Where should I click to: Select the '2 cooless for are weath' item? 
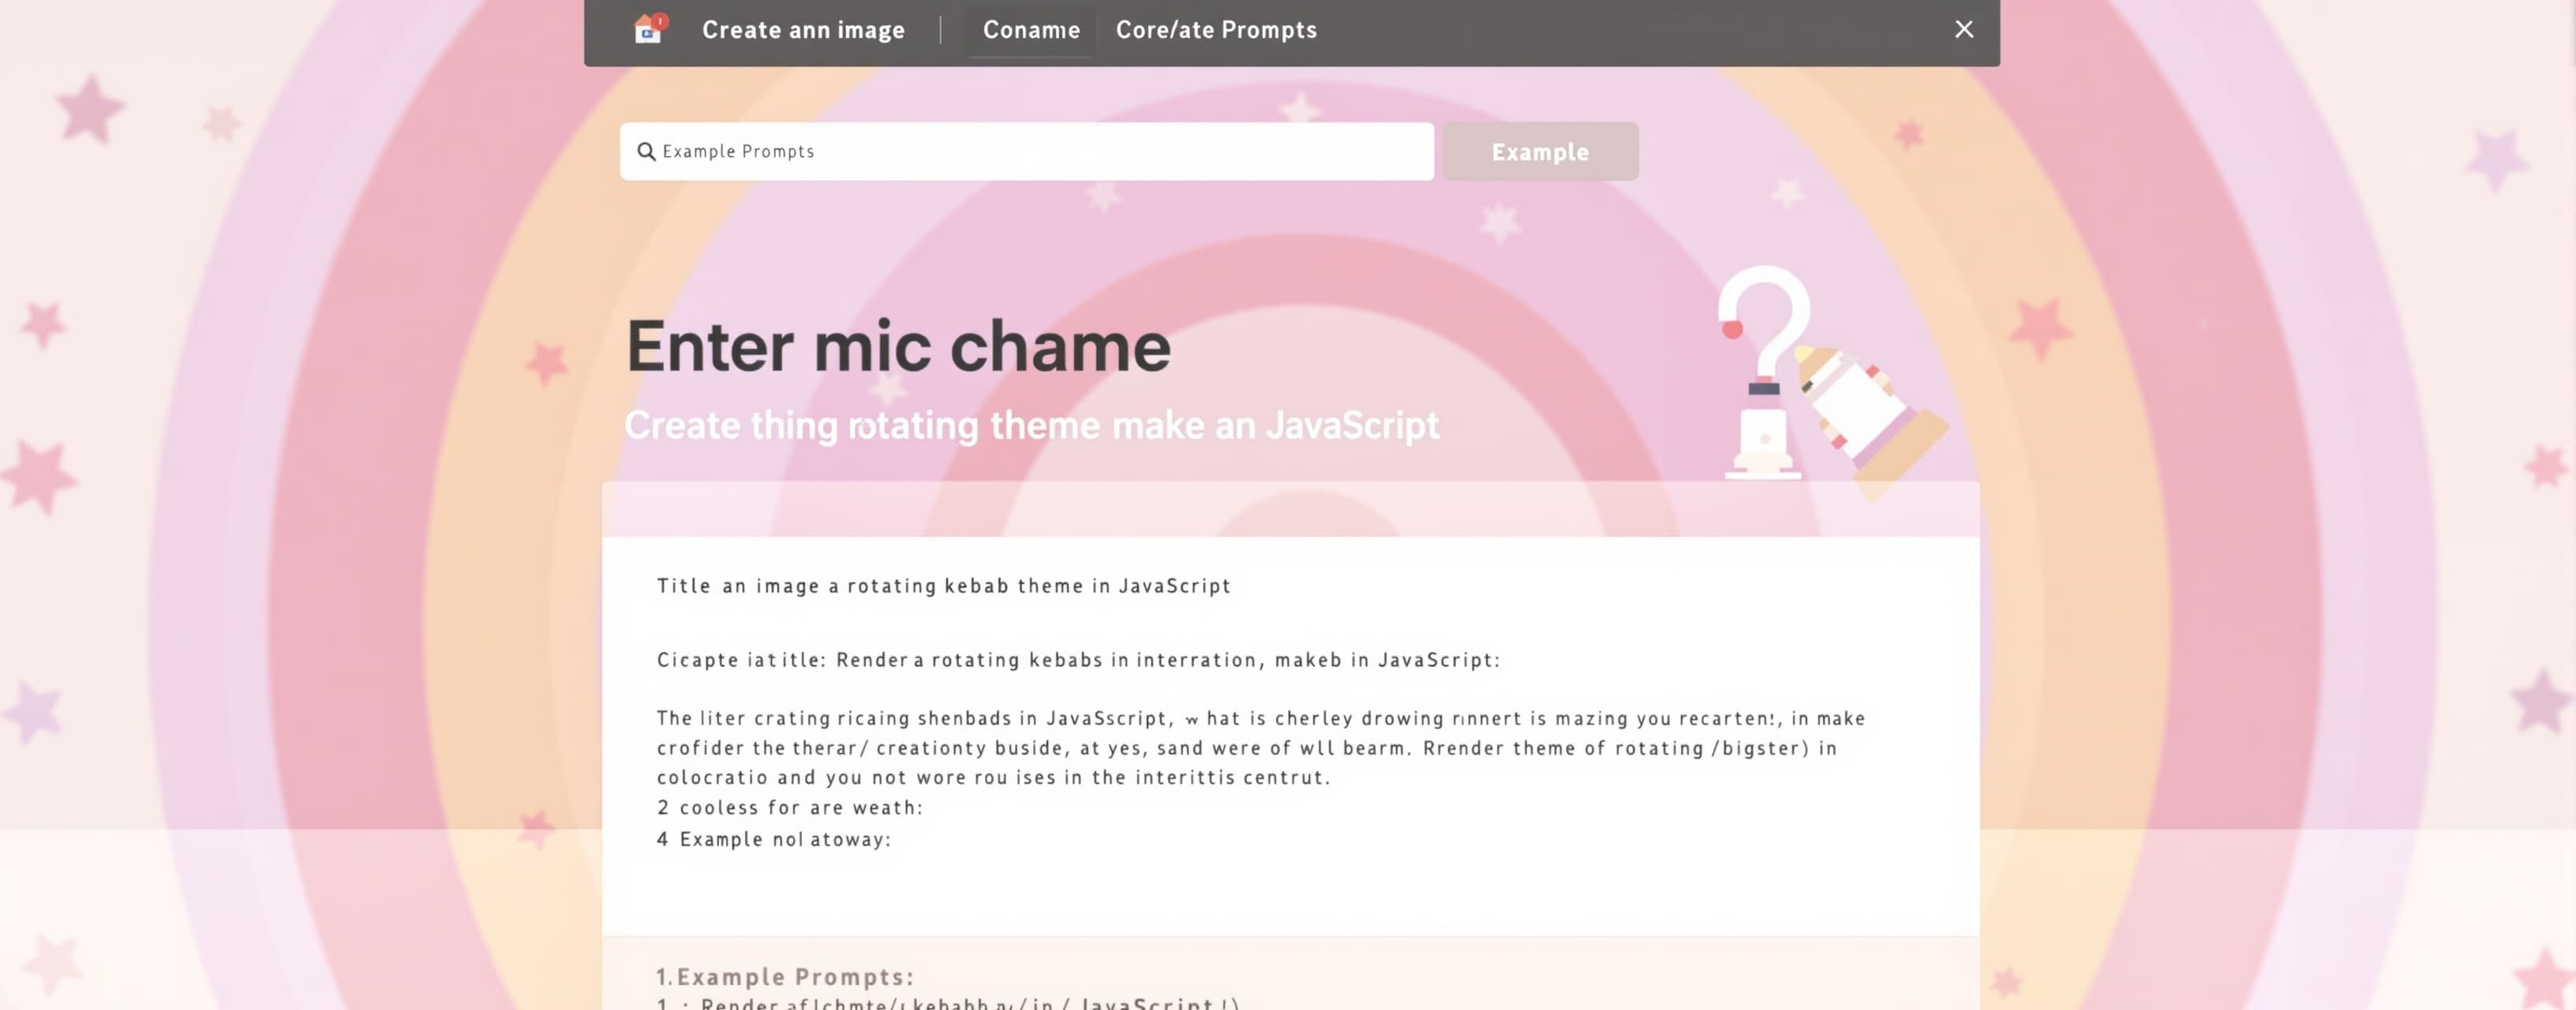coord(789,807)
